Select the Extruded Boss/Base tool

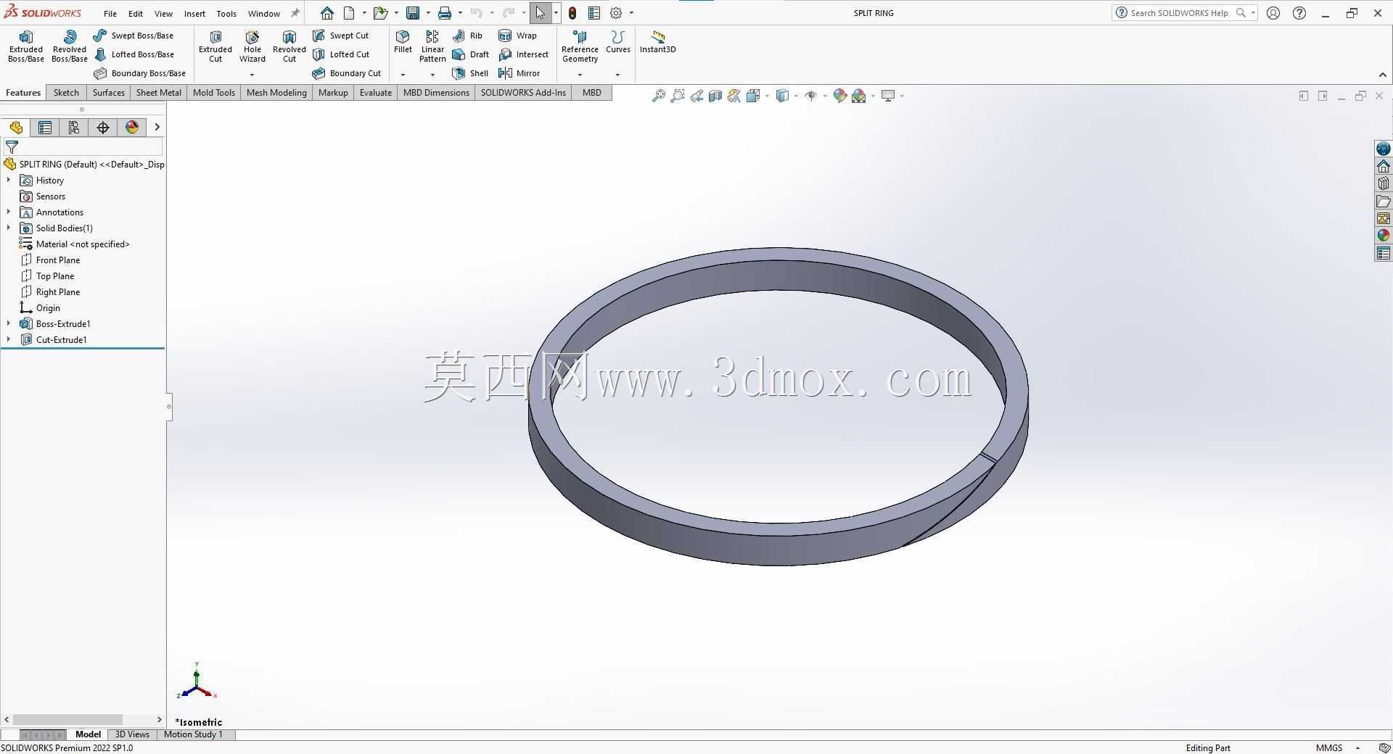tap(26, 46)
